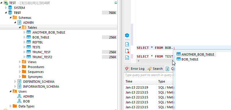Click the query search filter field
231x110 pixels.
(149, 75)
